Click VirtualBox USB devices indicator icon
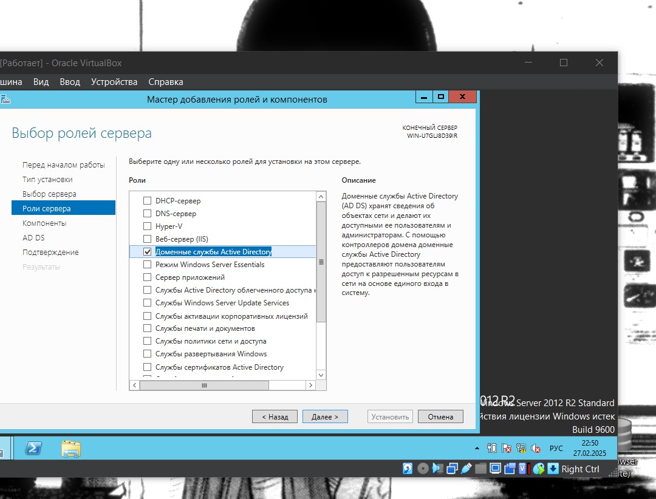 [x=466, y=469]
